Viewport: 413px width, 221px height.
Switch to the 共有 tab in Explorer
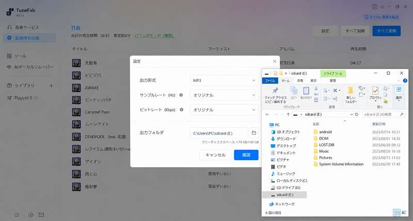300,81
